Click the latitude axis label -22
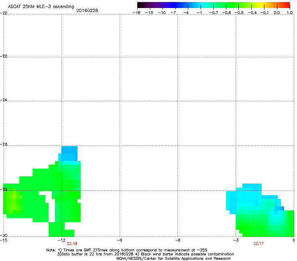 pyautogui.click(x=4, y=56)
